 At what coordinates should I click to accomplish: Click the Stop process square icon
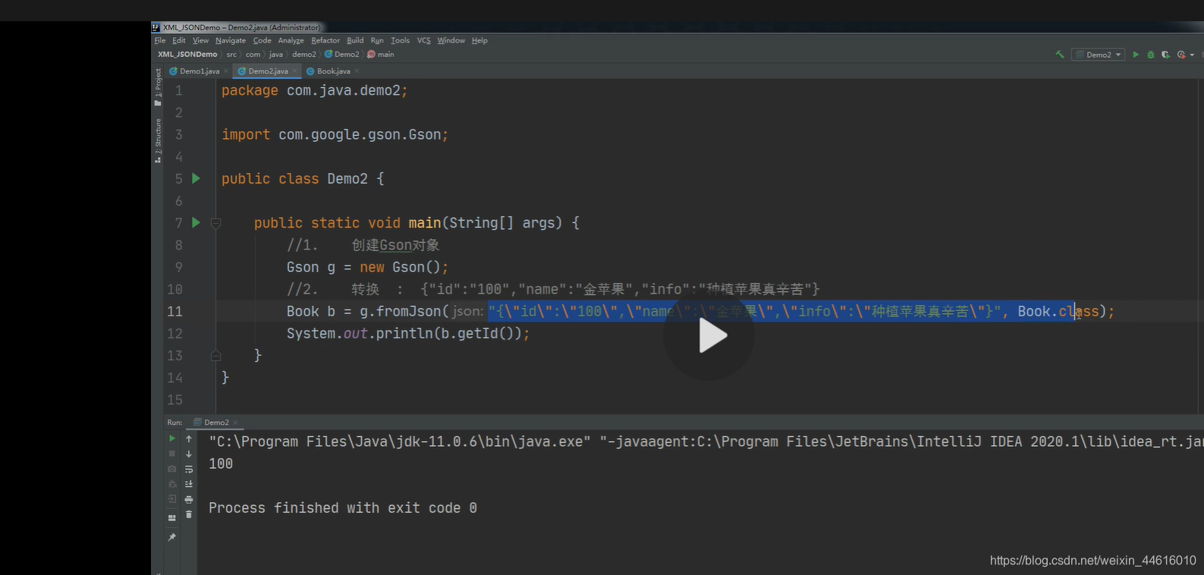pyautogui.click(x=172, y=454)
